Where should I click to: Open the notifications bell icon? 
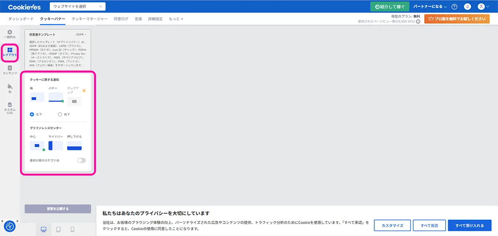[468, 7]
